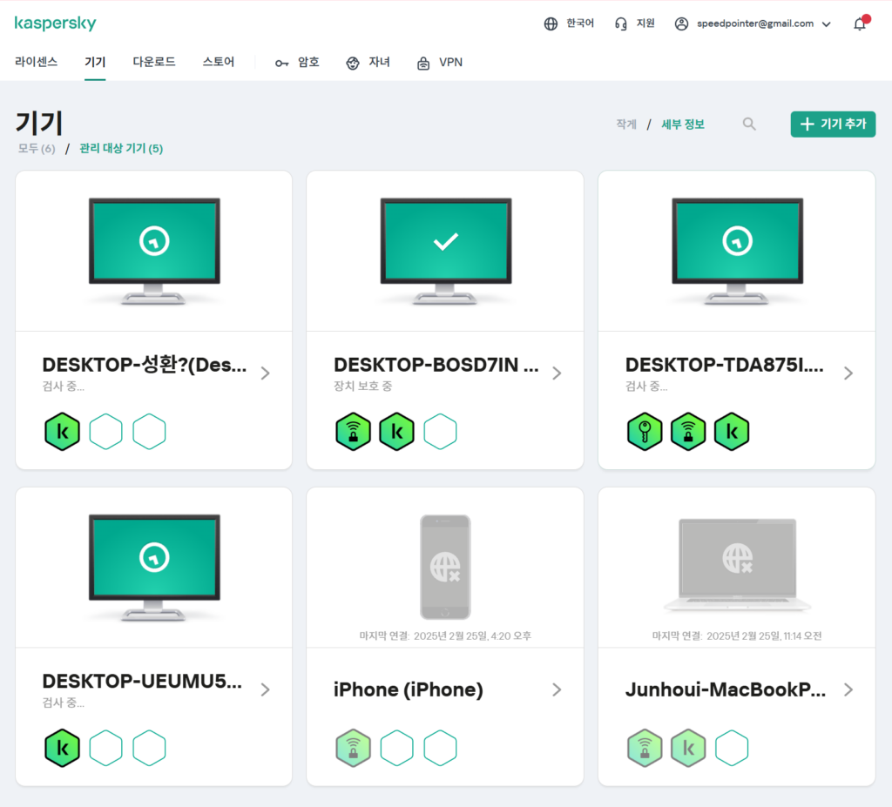
Task: Open DESKTOP-TDA875I details chevron
Action: click(848, 373)
